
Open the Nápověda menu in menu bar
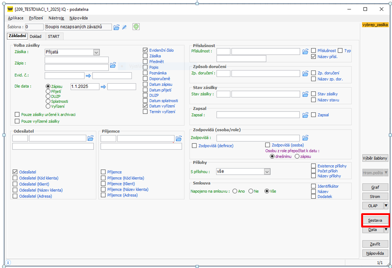coord(79,18)
